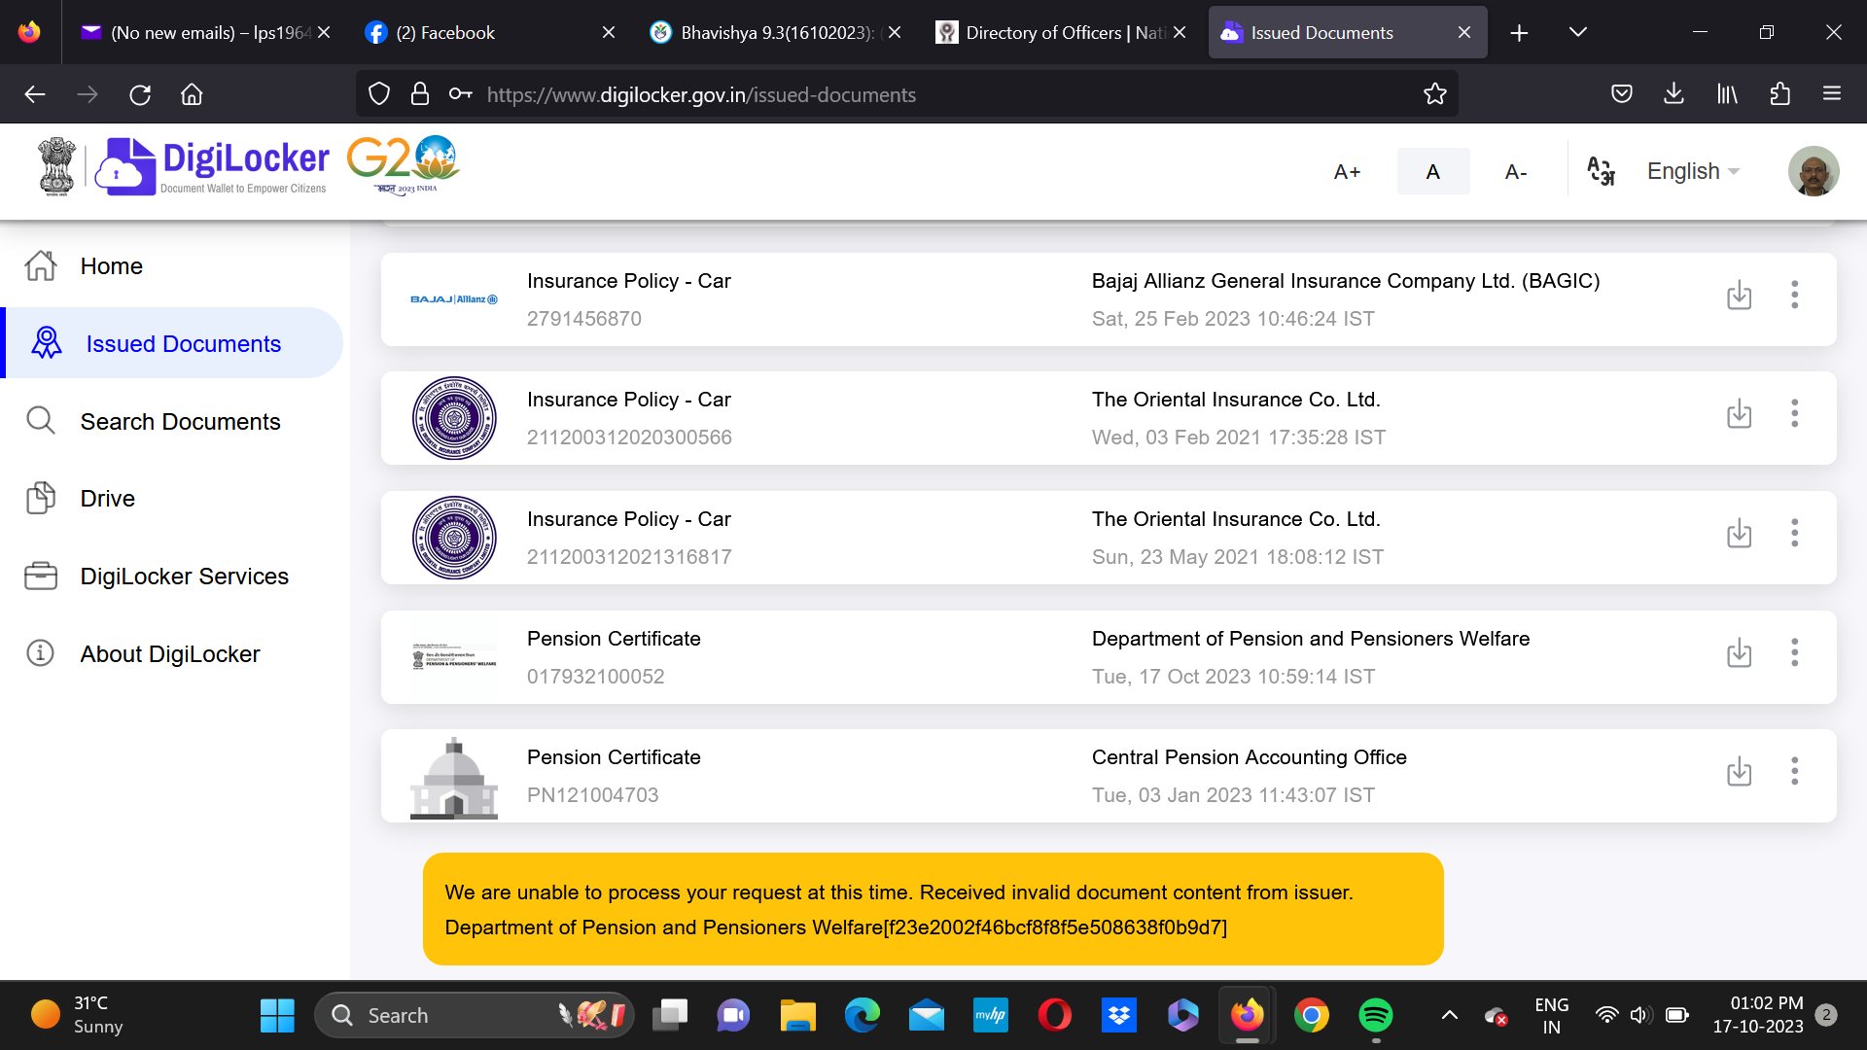Image resolution: width=1867 pixels, height=1050 pixels.
Task: Open the Firefox downloads panel
Action: (1673, 94)
